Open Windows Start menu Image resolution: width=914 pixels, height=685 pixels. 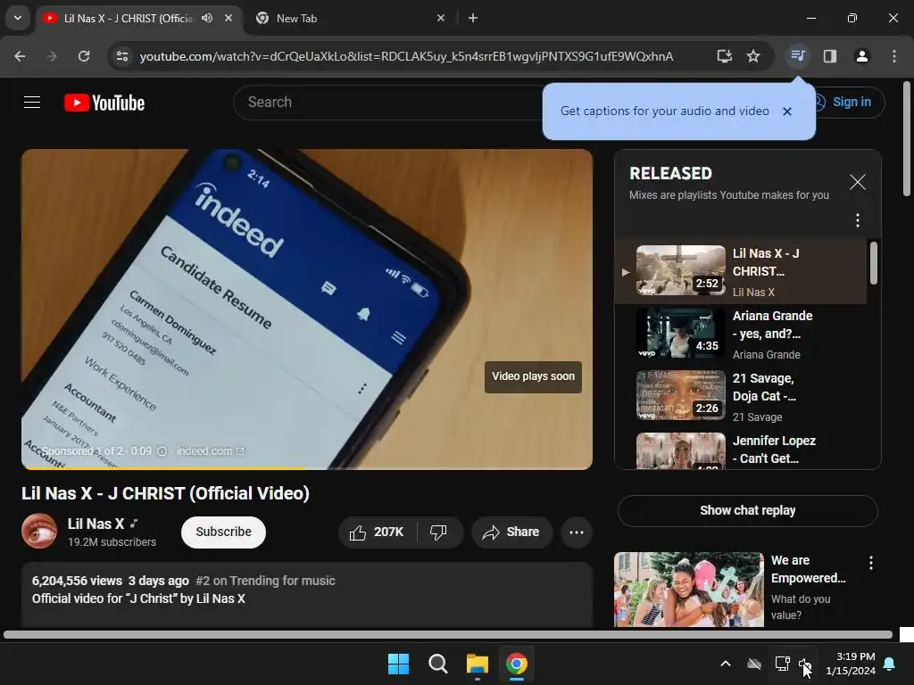[399, 664]
